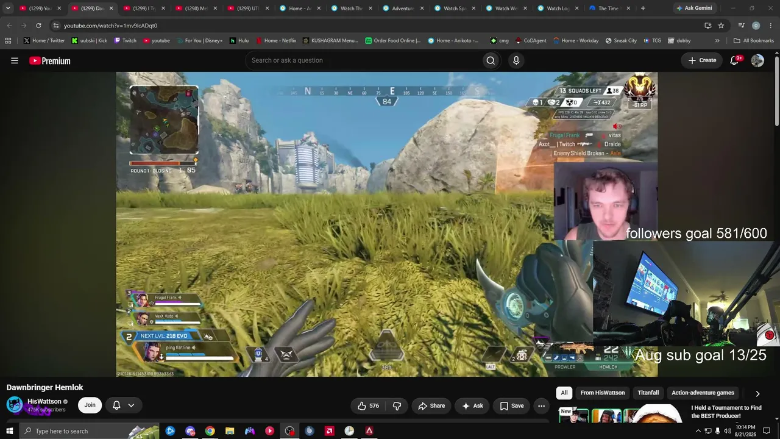Open Chrome apps grid in bookmarks bar
The width and height of the screenshot is (780, 439).
click(8, 41)
